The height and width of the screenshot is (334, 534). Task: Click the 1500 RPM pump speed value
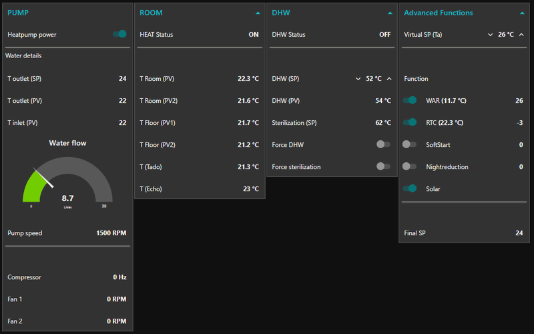pos(111,233)
